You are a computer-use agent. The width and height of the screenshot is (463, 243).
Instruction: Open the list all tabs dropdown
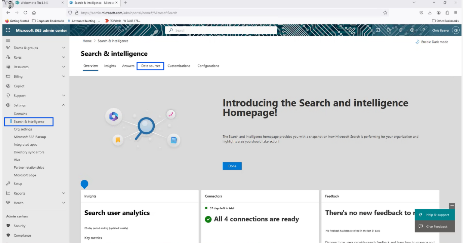(414, 3)
